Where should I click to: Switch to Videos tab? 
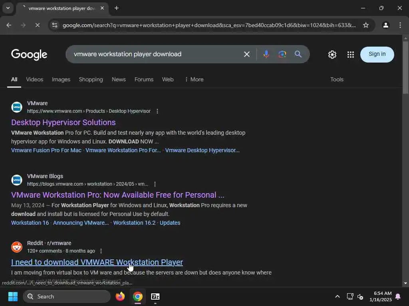coord(34,79)
